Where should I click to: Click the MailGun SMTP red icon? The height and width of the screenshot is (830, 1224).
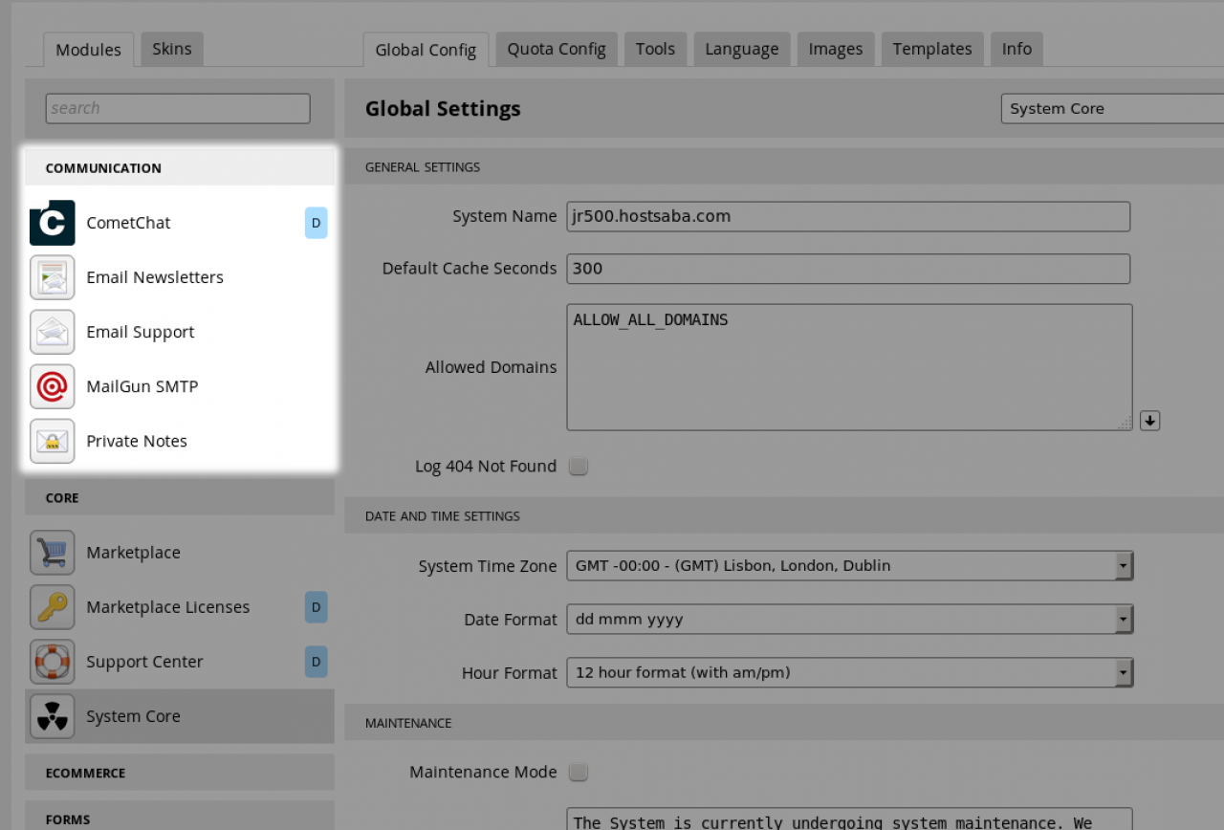pos(52,386)
